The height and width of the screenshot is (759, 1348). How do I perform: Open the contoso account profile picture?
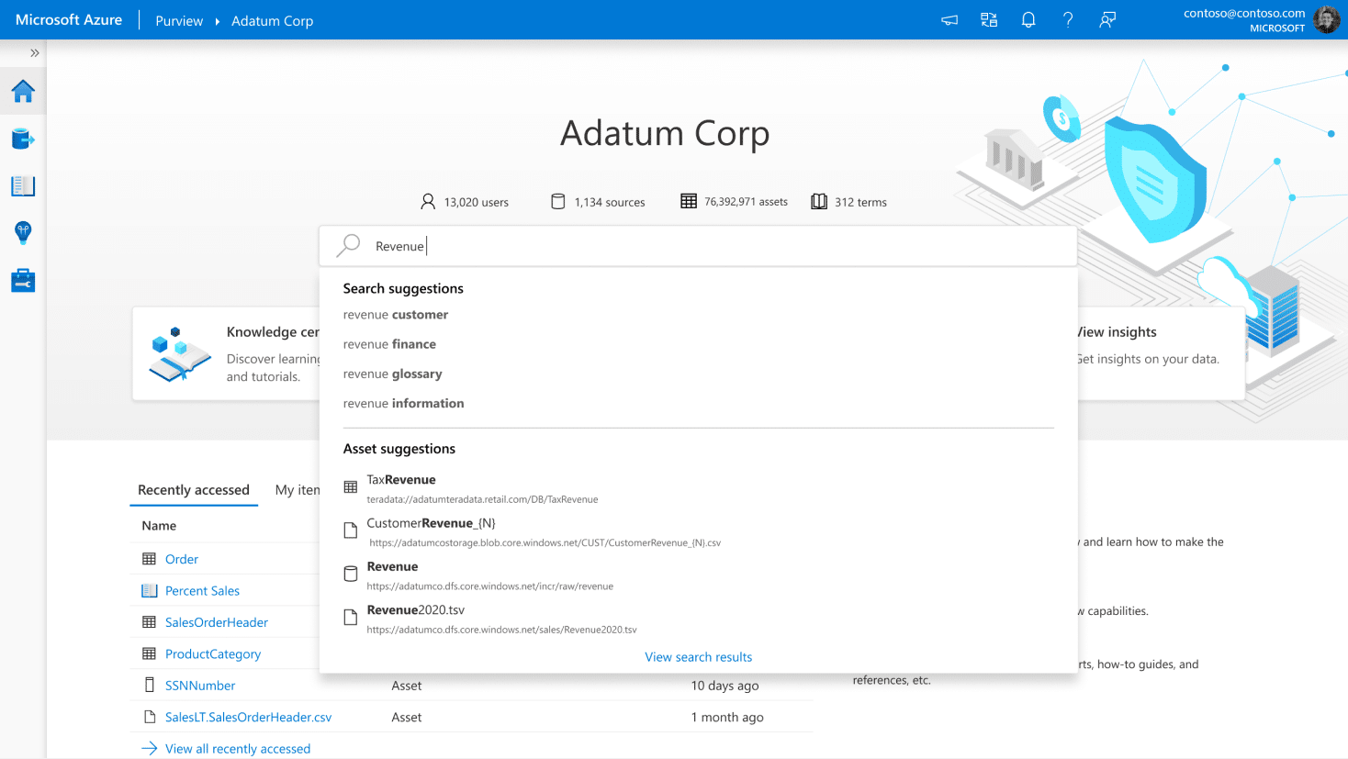click(1327, 19)
